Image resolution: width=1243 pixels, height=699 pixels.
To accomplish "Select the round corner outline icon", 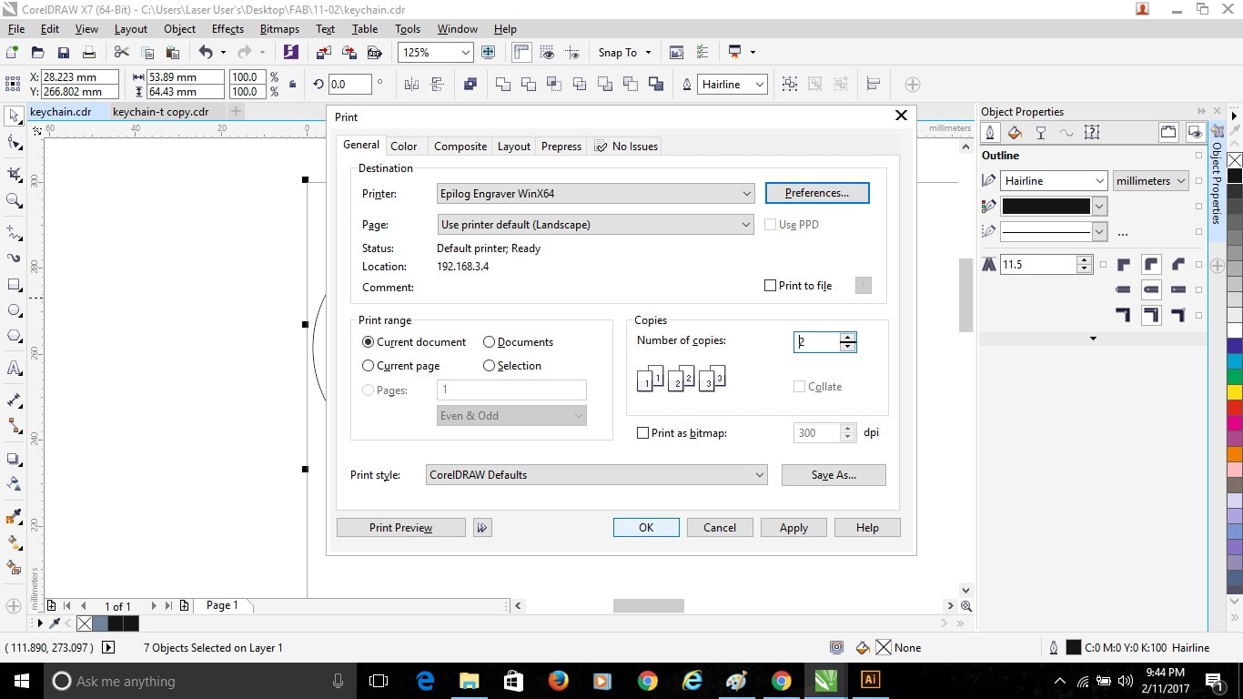I will 1151,265.
